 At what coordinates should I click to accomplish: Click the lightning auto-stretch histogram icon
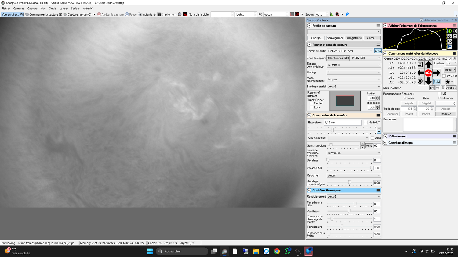(x=449, y=36)
